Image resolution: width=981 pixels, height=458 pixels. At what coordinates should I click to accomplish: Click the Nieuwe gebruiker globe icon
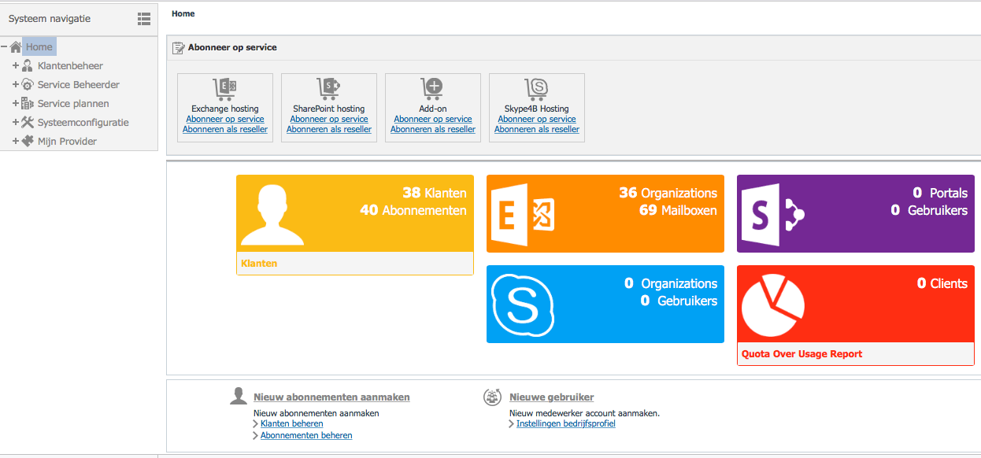click(x=492, y=397)
